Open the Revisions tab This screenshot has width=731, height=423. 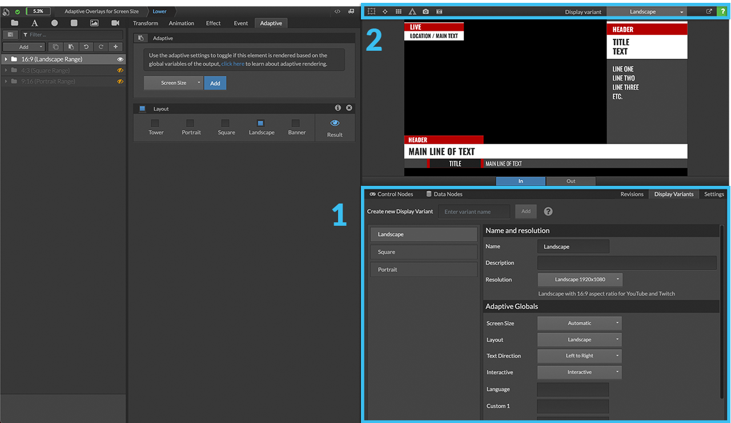[632, 194]
